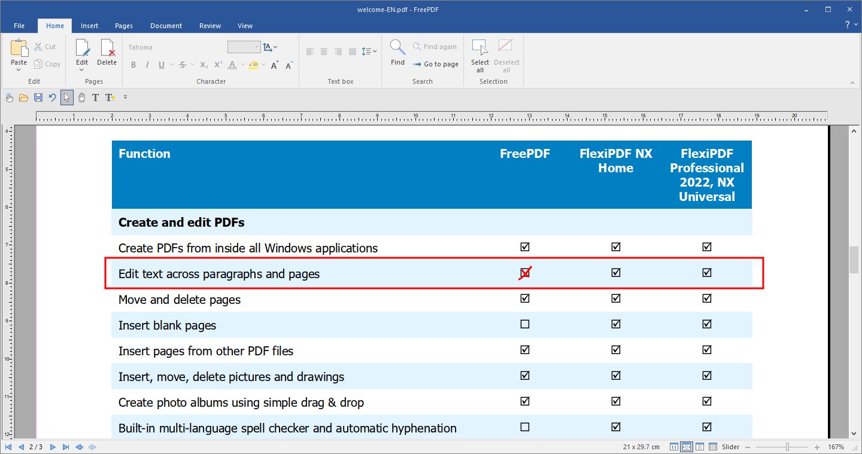Image resolution: width=862 pixels, height=454 pixels.
Task: Open the line spacing dropdown
Action: [x=369, y=51]
